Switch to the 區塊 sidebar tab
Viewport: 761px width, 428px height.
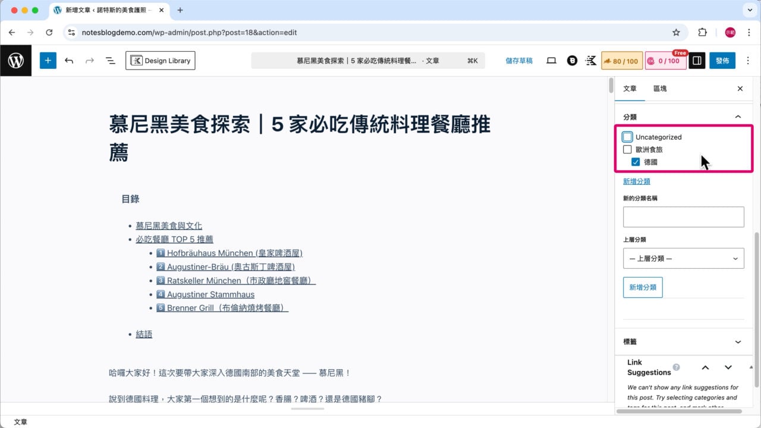click(660, 88)
